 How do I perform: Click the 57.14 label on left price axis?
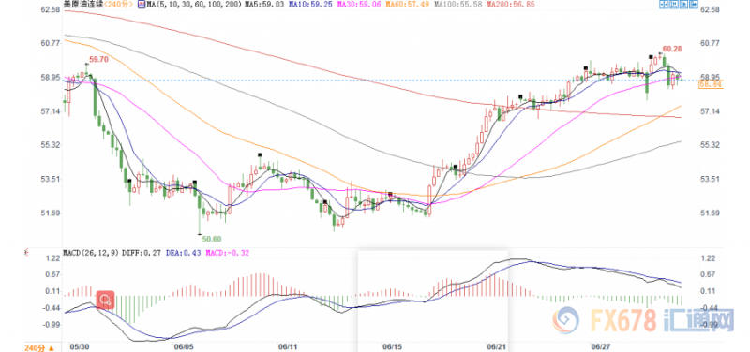point(50,111)
